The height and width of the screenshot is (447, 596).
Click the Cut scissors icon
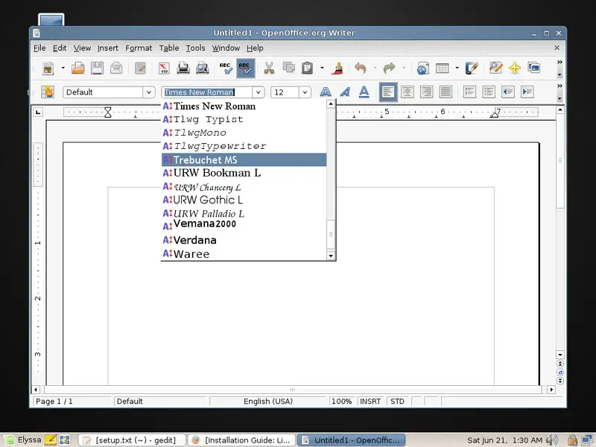pos(269,69)
